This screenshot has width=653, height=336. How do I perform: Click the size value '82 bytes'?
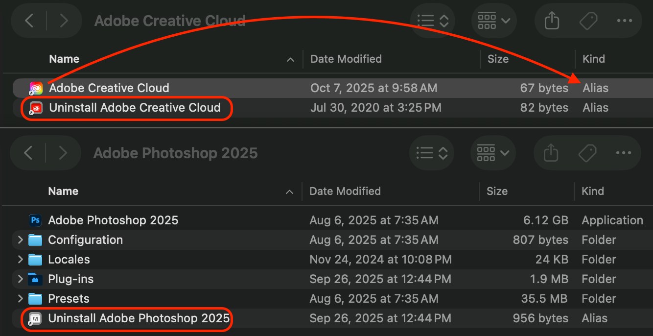tap(544, 108)
